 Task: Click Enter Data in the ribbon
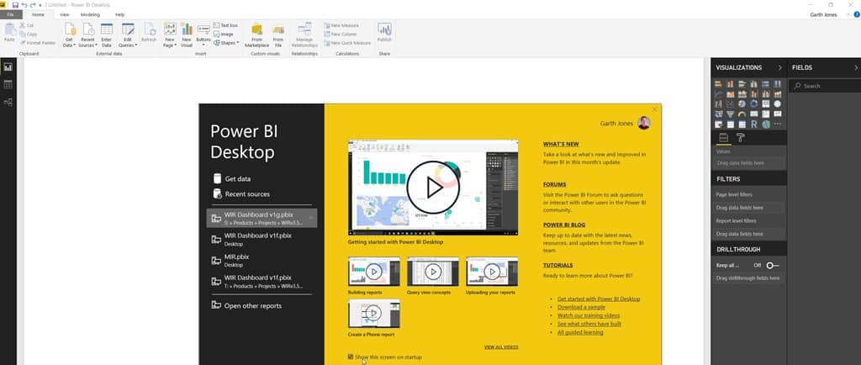point(107,35)
